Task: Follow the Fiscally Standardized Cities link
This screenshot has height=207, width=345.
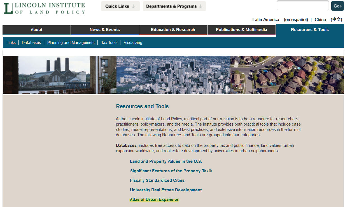Action: (157, 180)
